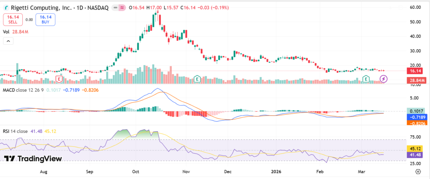Open time axis settings gear icon
This screenshot has height=179, width=430.
tap(418, 171)
